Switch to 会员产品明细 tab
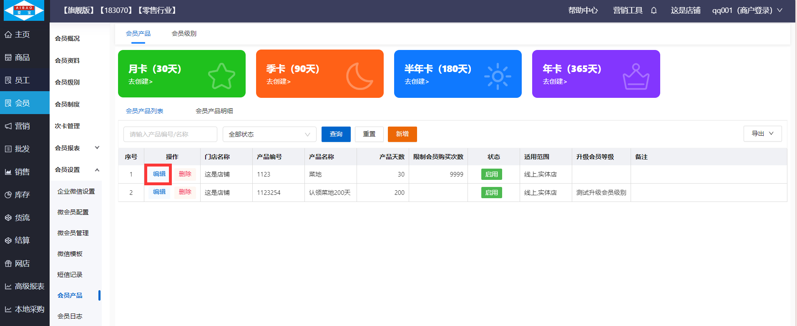 point(214,111)
